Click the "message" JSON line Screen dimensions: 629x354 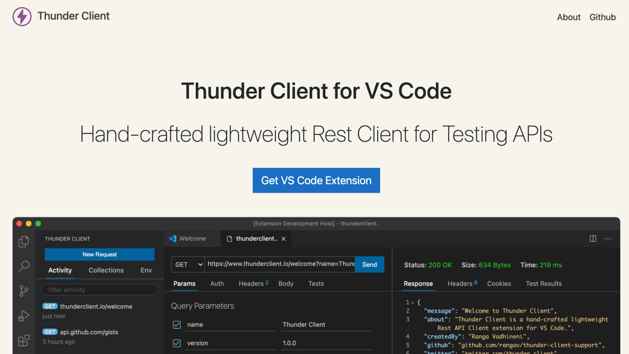click(x=490, y=311)
